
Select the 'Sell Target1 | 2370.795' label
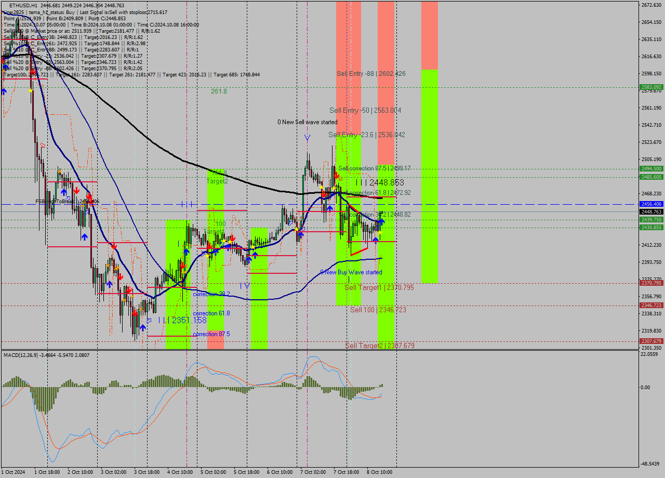[379, 287]
